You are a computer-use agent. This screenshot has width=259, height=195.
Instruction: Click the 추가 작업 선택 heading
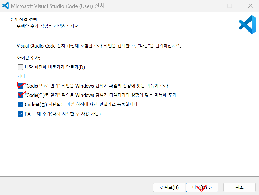click(x=23, y=19)
